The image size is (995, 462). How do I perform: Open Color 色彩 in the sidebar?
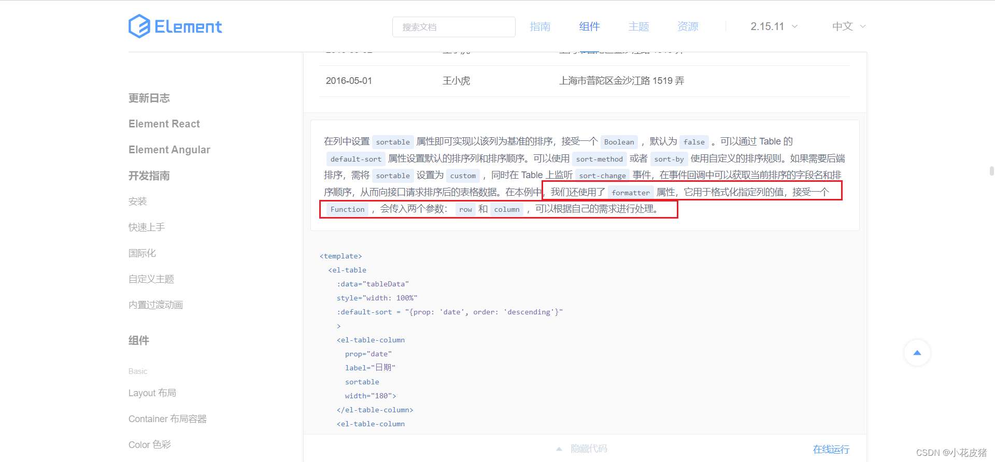coord(150,445)
